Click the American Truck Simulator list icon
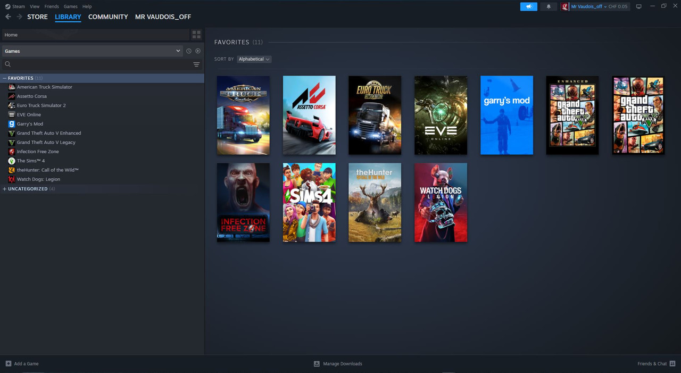The image size is (681, 373). [x=12, y=87]
